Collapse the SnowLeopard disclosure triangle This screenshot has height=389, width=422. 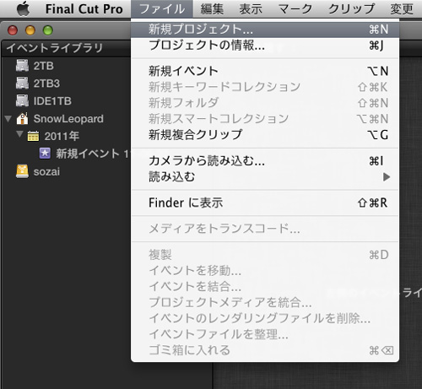tap(8, 119)
